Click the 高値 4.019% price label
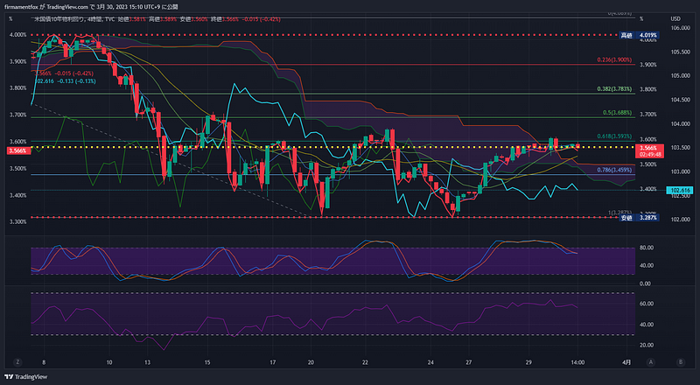Image resolution: width=700 pixels, height=385 pixels. (x=639, y=35)
